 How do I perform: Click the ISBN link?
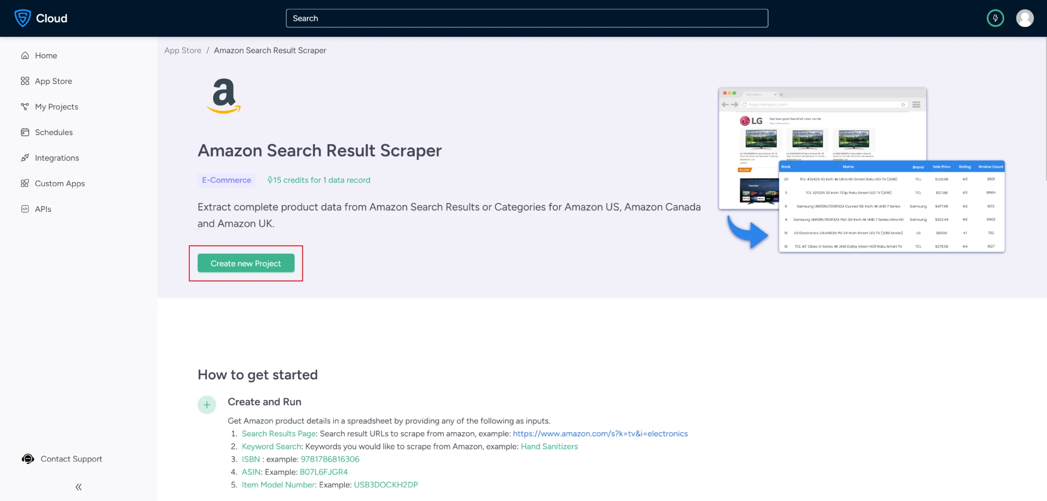click(x=251, y=459)
